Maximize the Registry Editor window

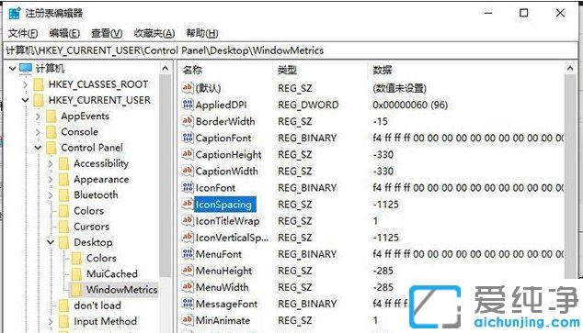pos(524,13)
